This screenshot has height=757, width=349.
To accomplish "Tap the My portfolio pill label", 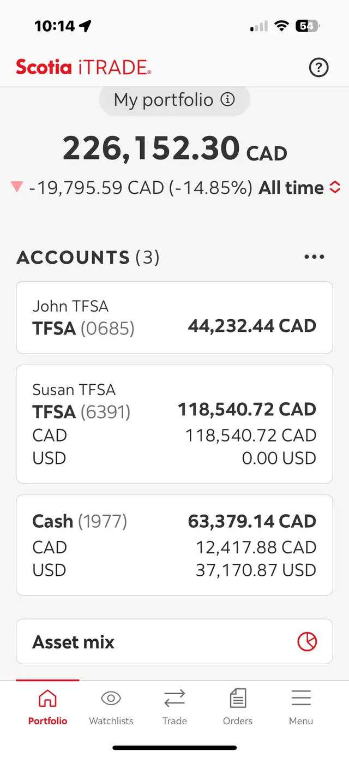I will coord(174,100).
